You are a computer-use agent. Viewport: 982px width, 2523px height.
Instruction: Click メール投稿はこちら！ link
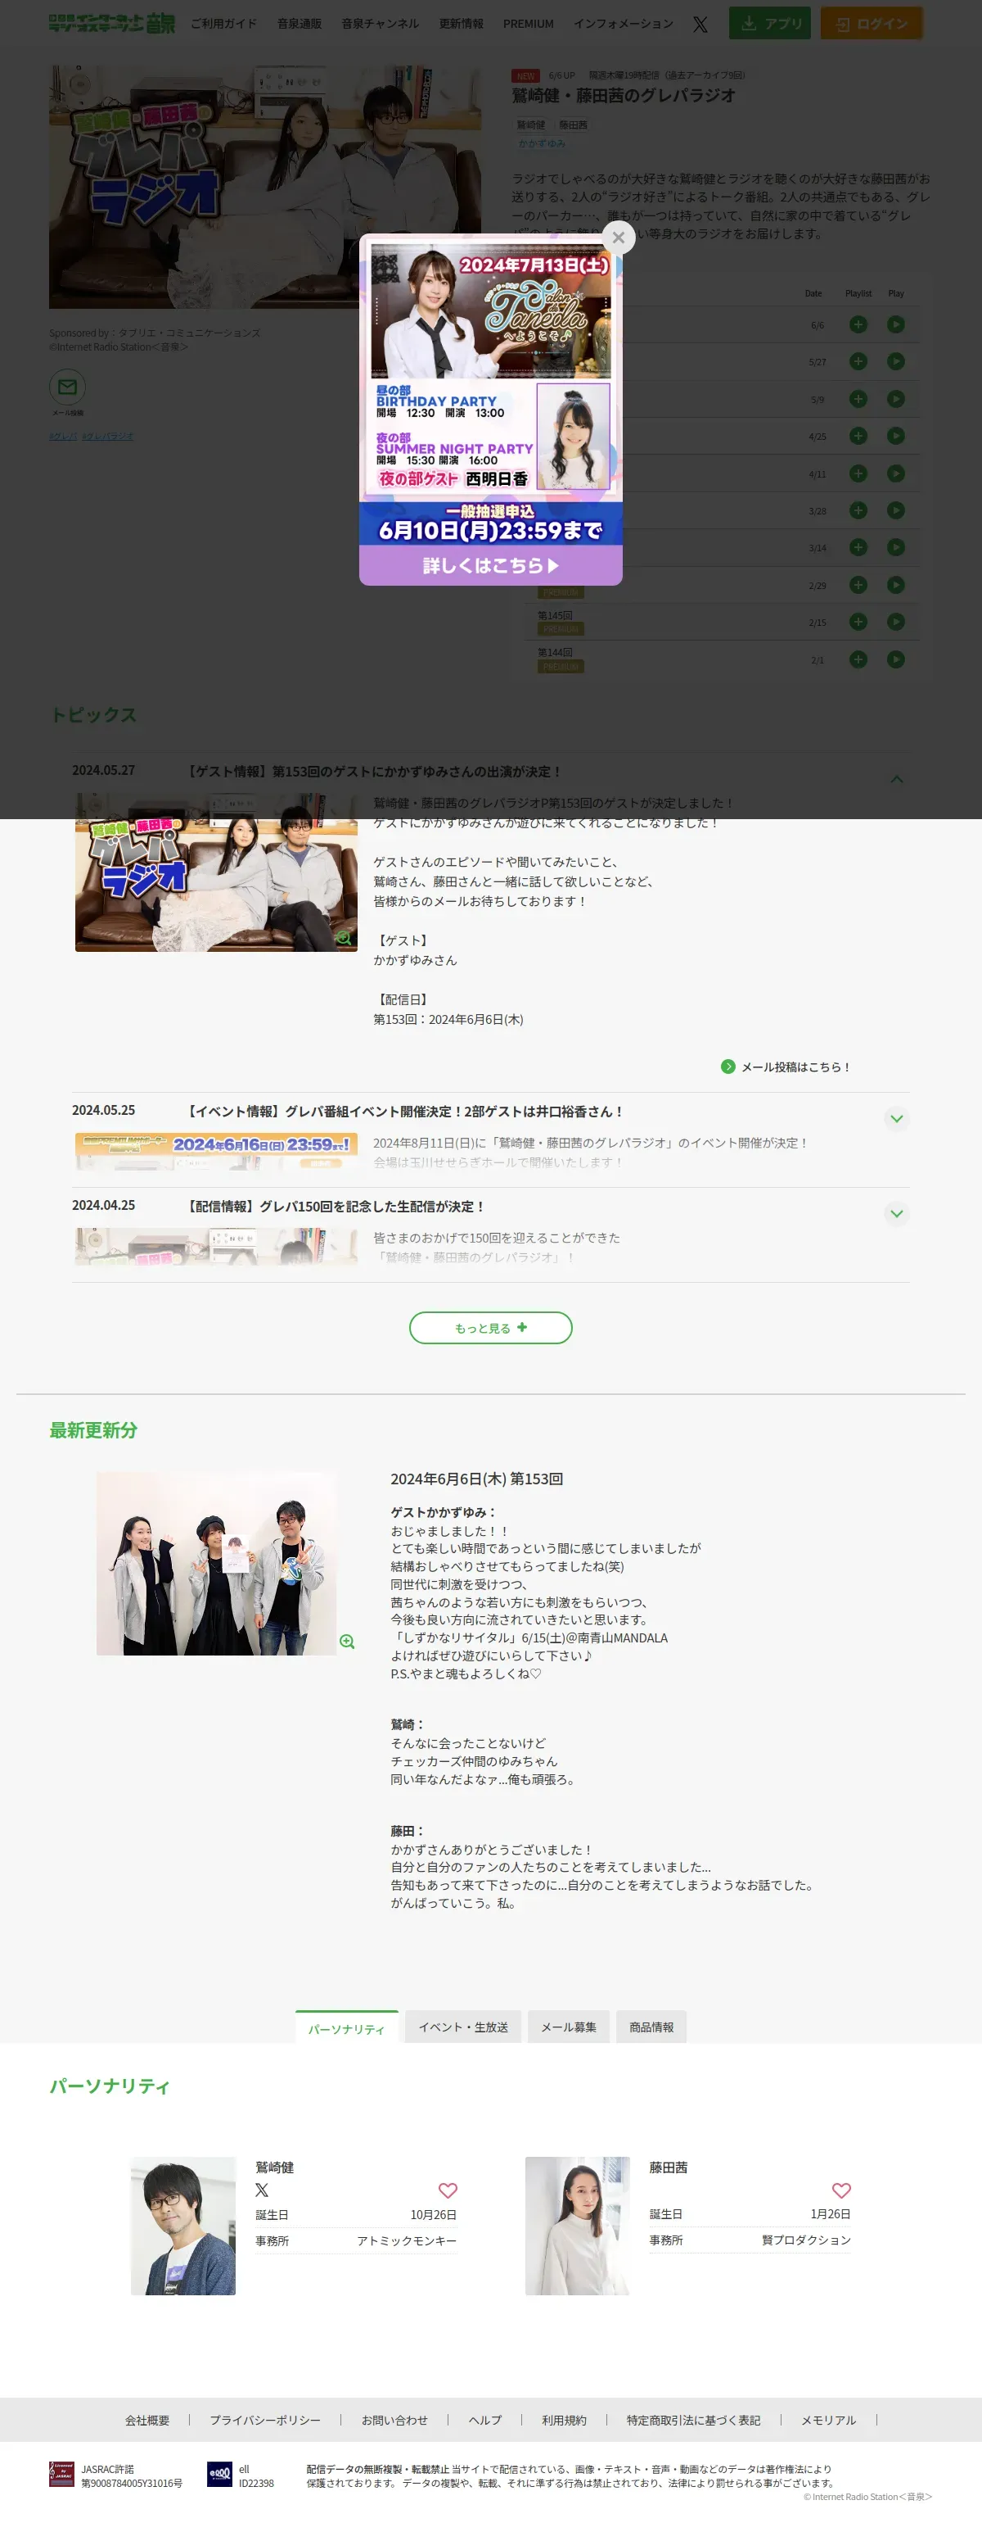(x=786, y=1067)
